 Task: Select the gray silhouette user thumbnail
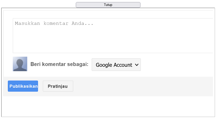pos(20,64)
